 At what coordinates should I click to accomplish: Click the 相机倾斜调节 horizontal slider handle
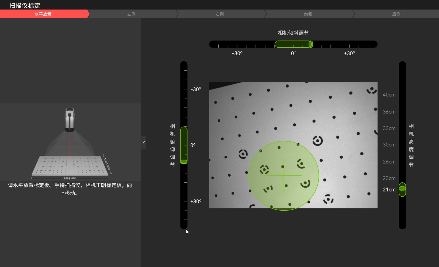310,44
